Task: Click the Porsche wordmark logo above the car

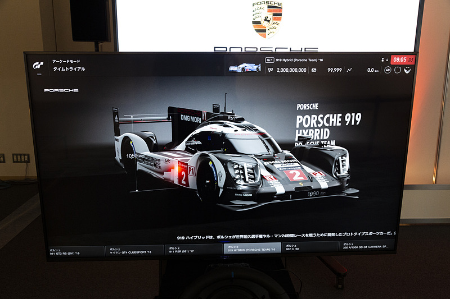Action: coord(61,90)
